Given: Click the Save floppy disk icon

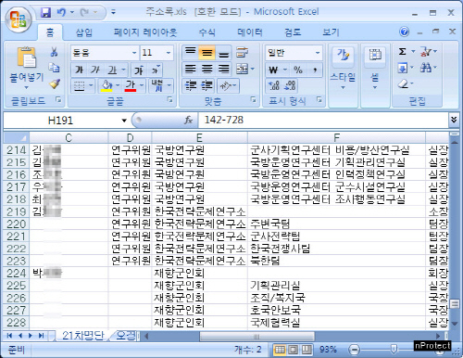Looking at the screenshot, I should (x=45, y=12).
